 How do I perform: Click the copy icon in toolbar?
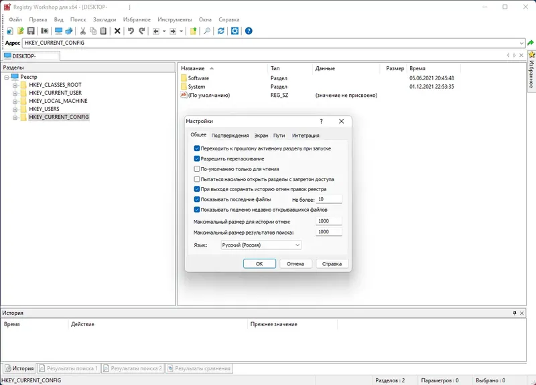coord(93,31)
